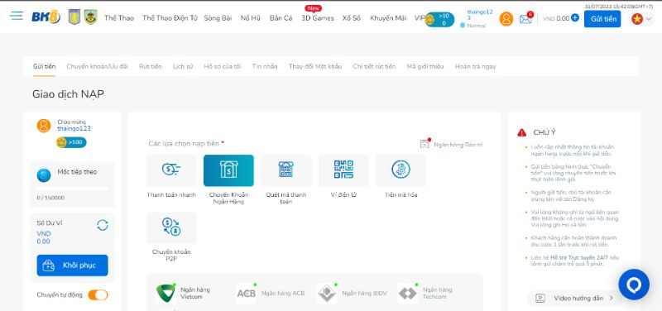The height and width of the screenshot is (311, 662).
Task: Click username thaingo123 in welcome panel
Action: pyautogui.click(x=74, y=129)
